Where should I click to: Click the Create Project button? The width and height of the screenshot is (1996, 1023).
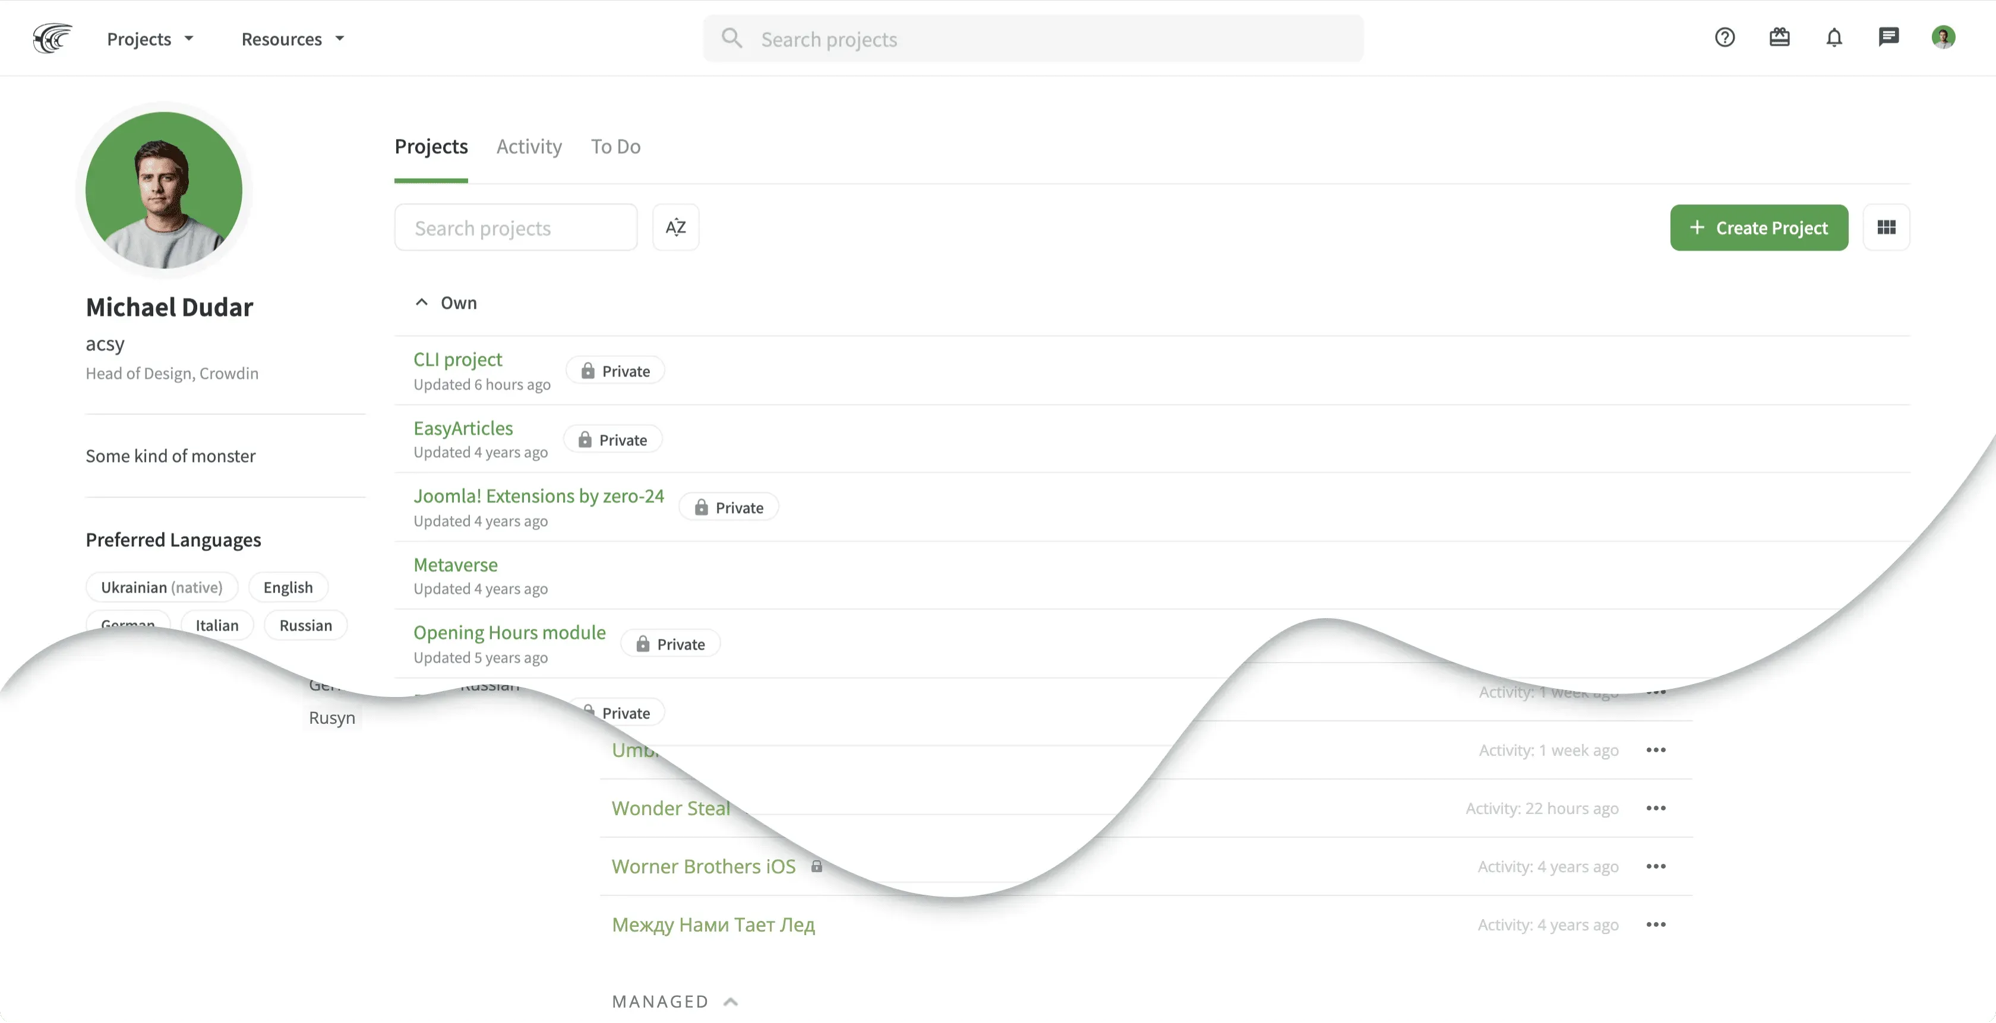1759,227
